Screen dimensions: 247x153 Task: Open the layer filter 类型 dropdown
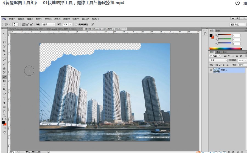tap(215, 56)
